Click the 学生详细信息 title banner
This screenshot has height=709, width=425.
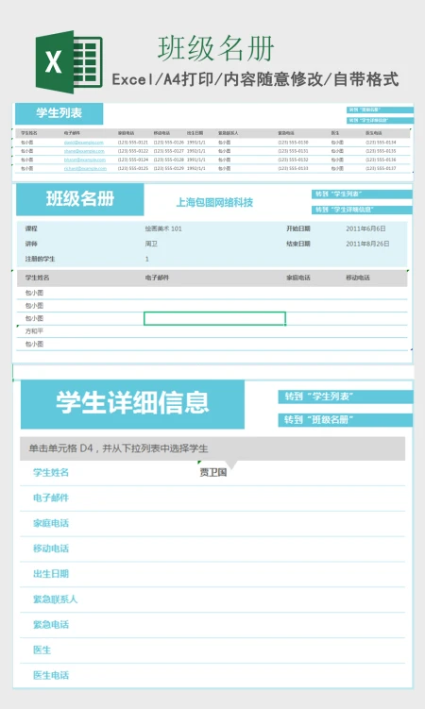click(132, 404)
